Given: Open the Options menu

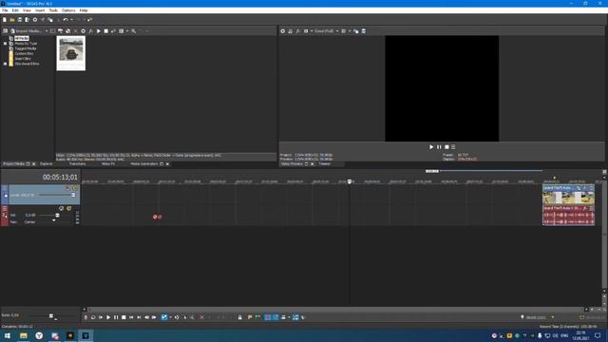Looking at the screenshot, I should [68, 10].
